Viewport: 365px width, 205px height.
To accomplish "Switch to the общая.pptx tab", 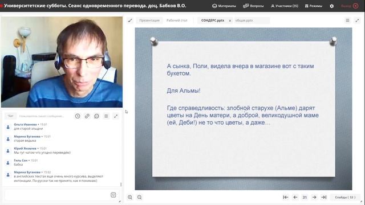I will [x=244, y=20].
